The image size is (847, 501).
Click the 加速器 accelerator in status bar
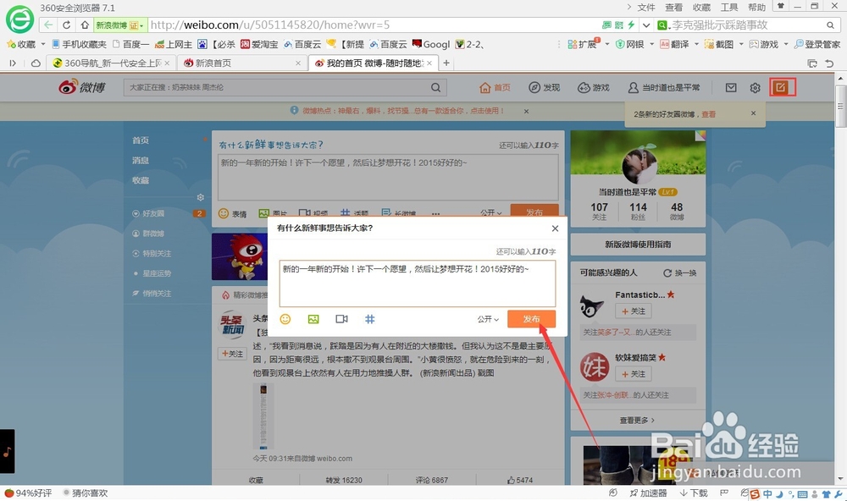pyautogui.click(x=648, y=493)
